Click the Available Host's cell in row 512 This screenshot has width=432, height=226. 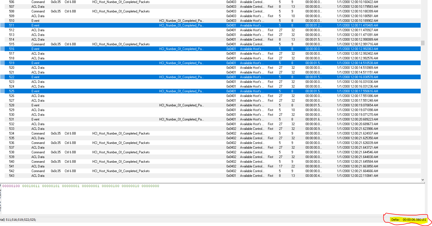click(252, 30)
